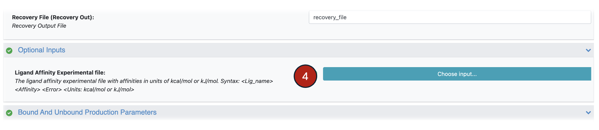The height and width of the screenshot is (130, 599).
Task: Collapse Optional Inputs using its chevron arrow
Action: click(588, 50)
